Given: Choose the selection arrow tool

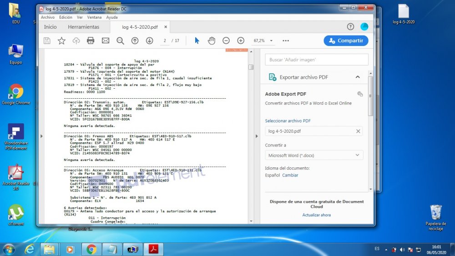Looking at the screenshot, I should pyautogui.click(x=197, y=40).
